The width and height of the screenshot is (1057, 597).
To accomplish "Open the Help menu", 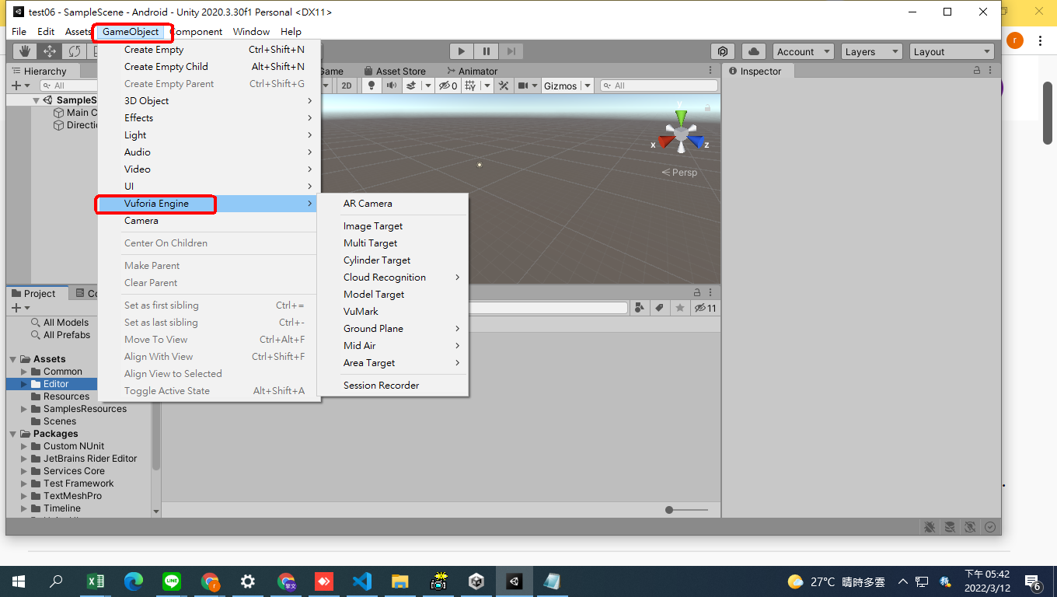I will tap(291, 32).
